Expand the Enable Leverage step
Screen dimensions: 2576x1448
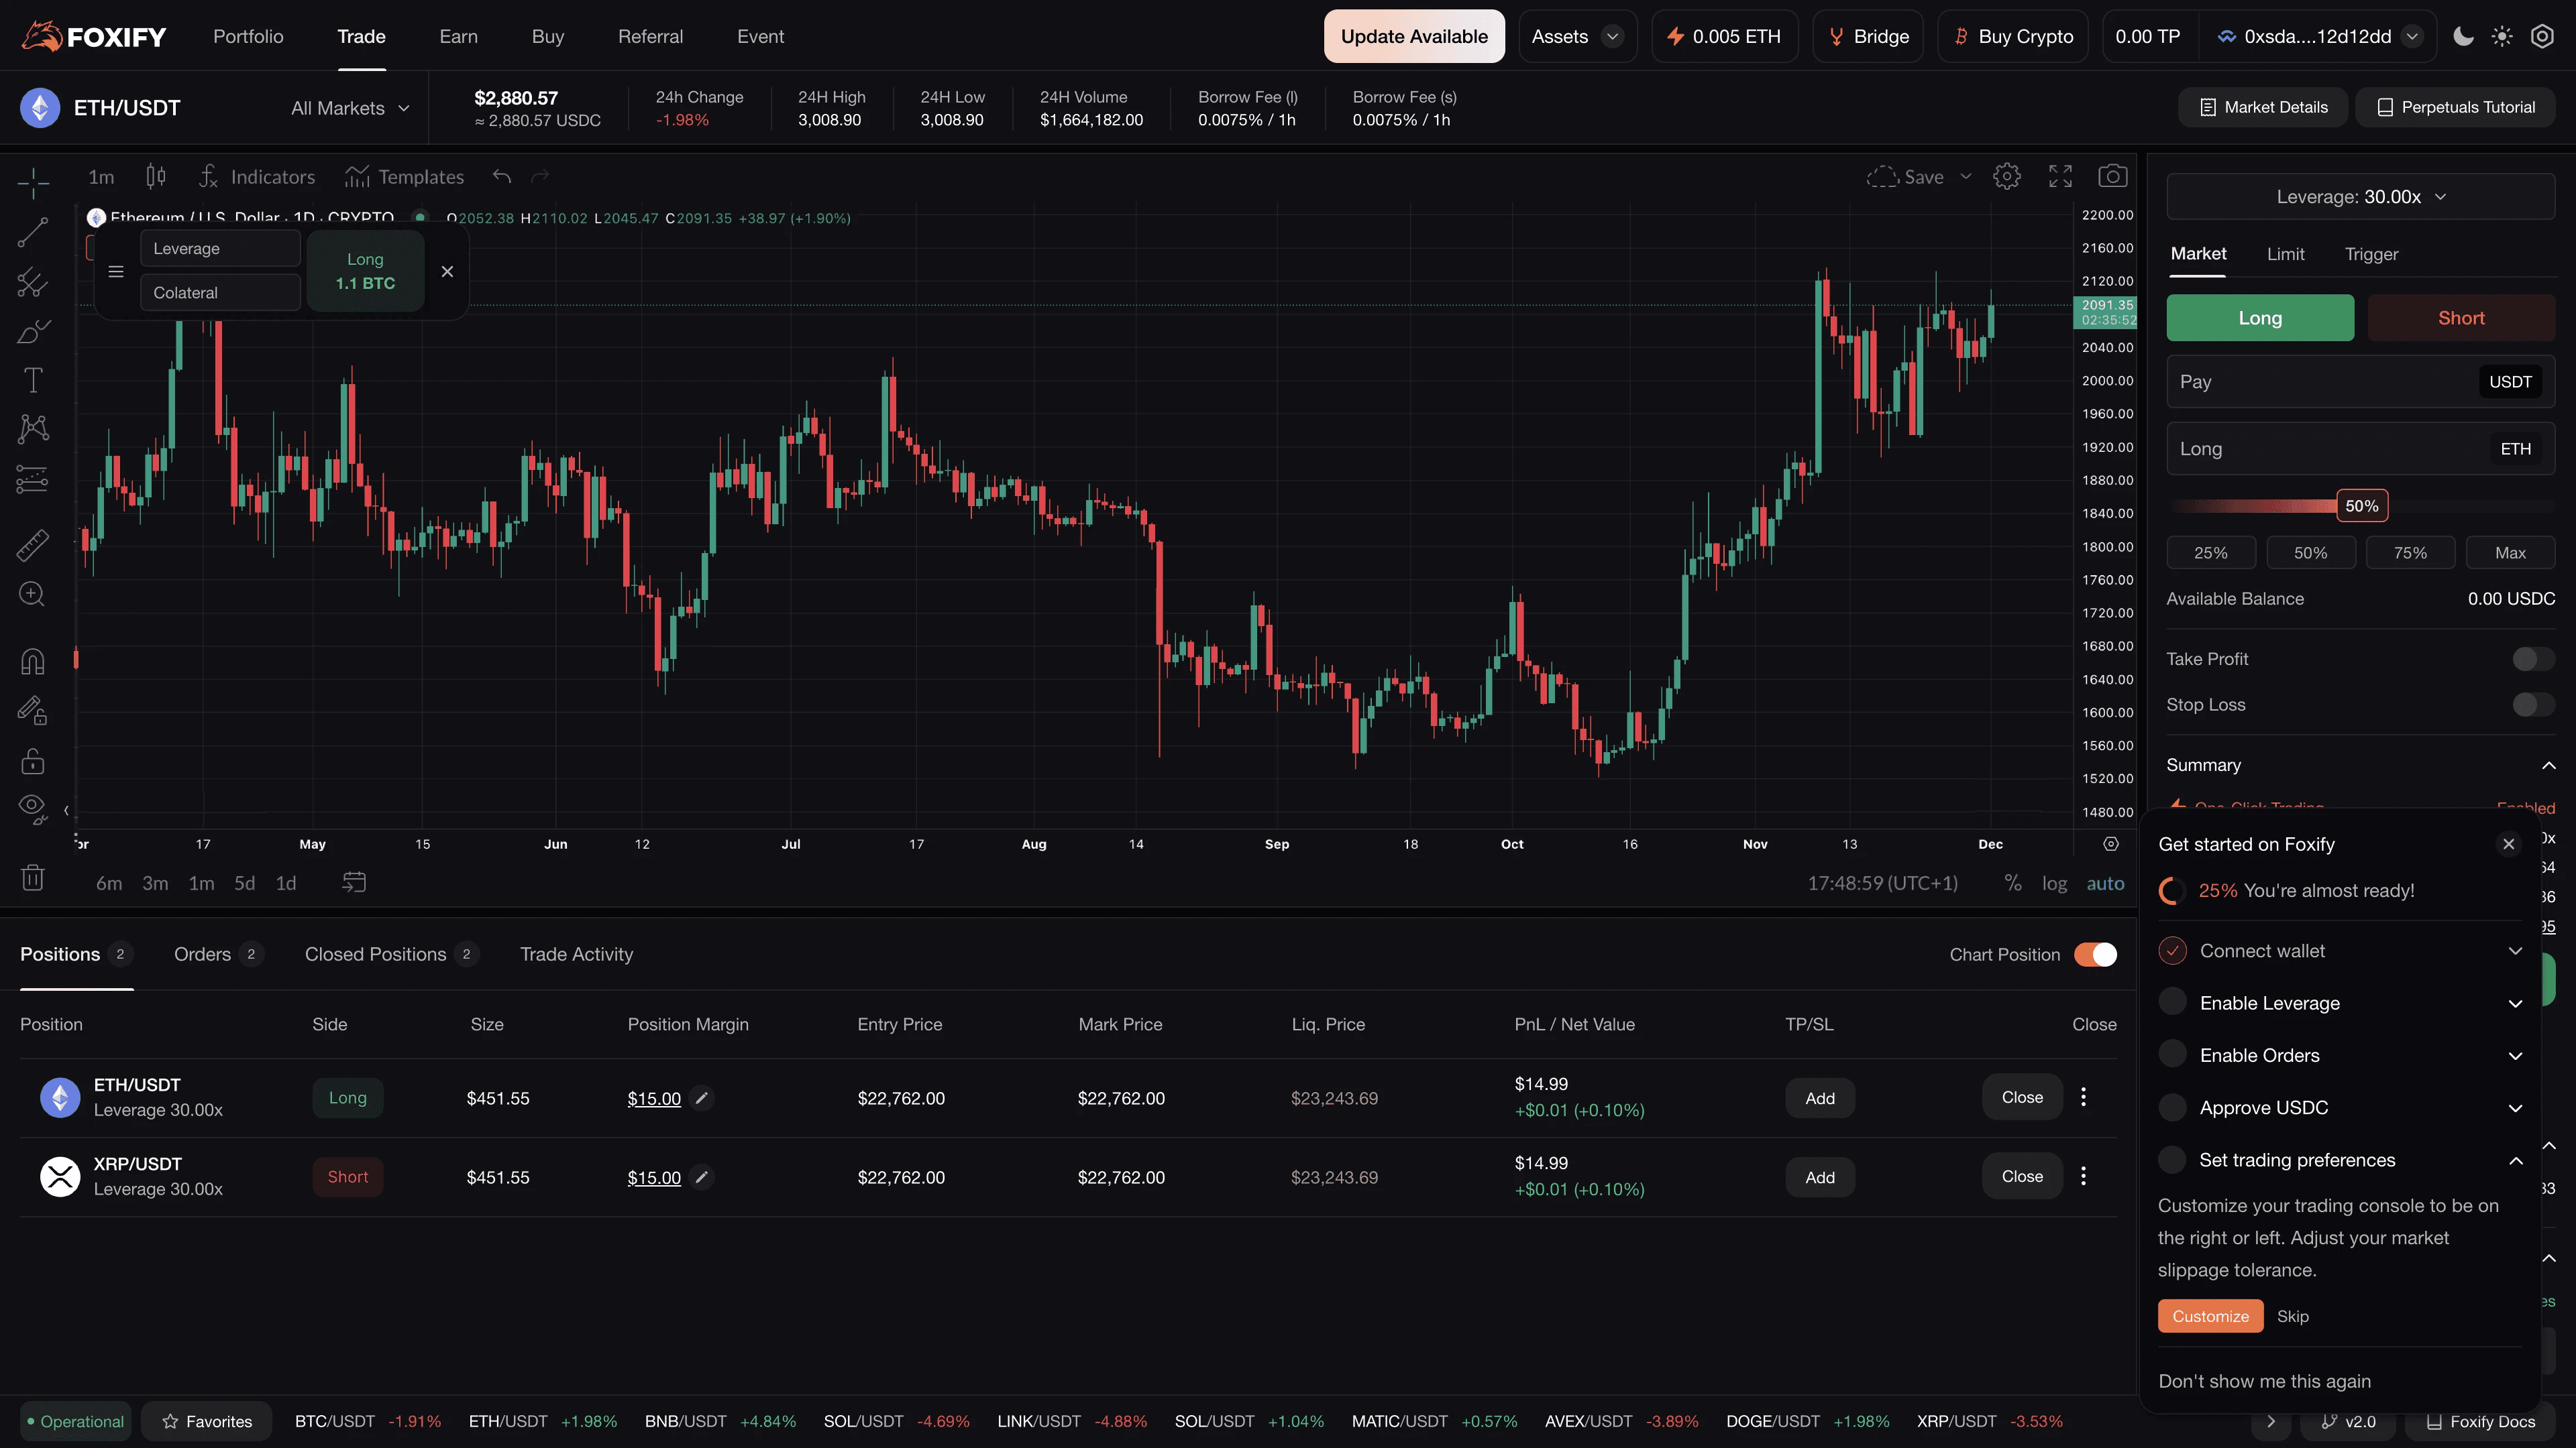2515,1004
